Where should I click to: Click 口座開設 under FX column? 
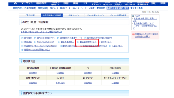pyautogui.click(x=88, y=73)
